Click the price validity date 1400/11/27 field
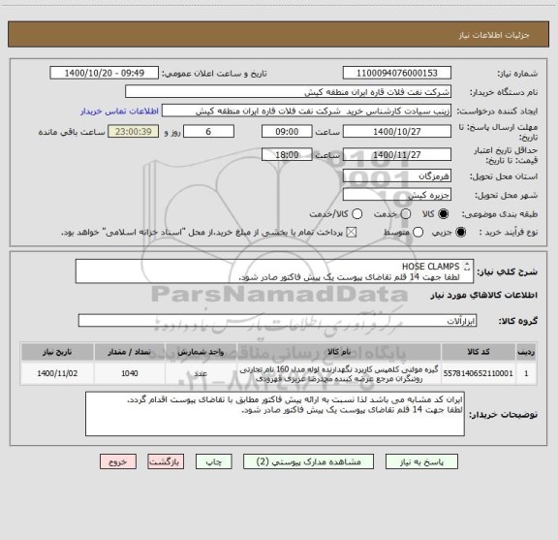Viewport: 558px width, 540px height. tap(397, 154)
